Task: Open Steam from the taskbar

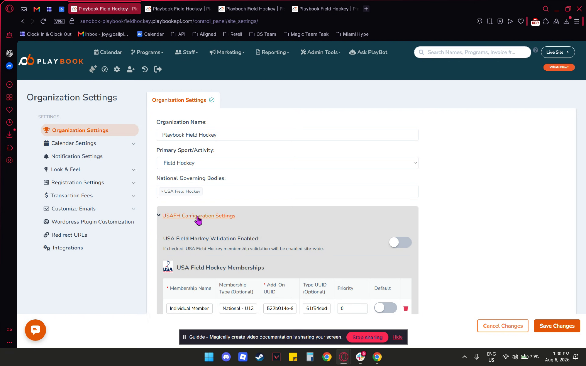Action: click(260, 357)
